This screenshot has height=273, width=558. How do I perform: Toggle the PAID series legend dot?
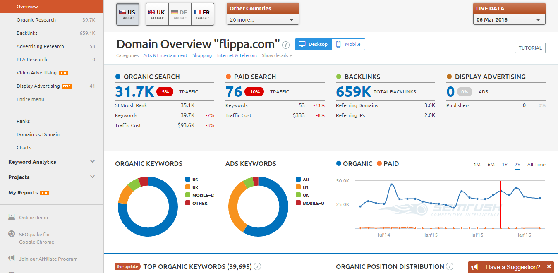(379, 164)
